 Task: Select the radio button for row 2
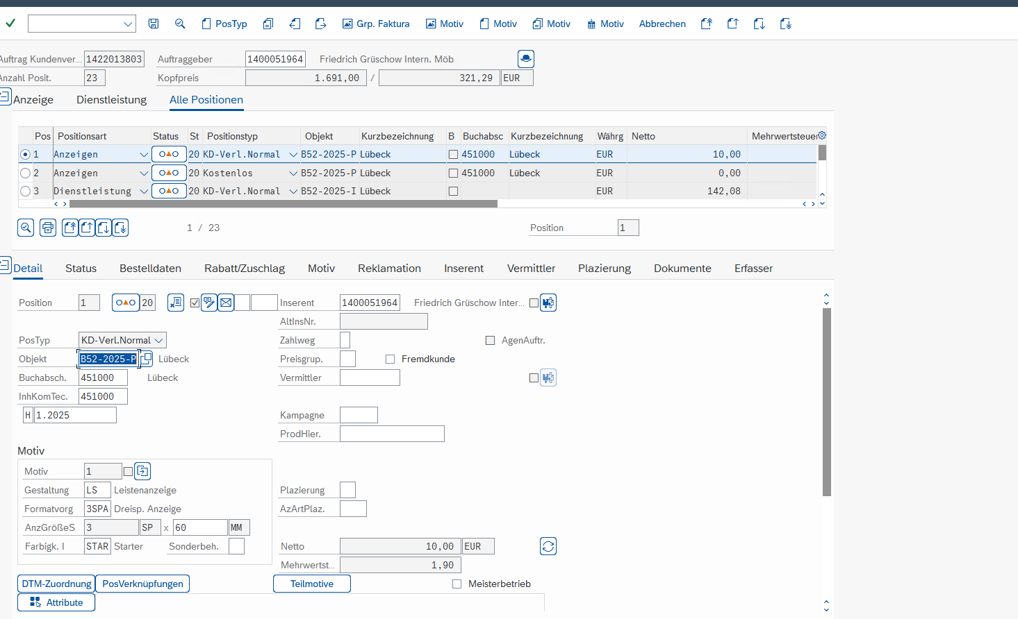[26, 173]
